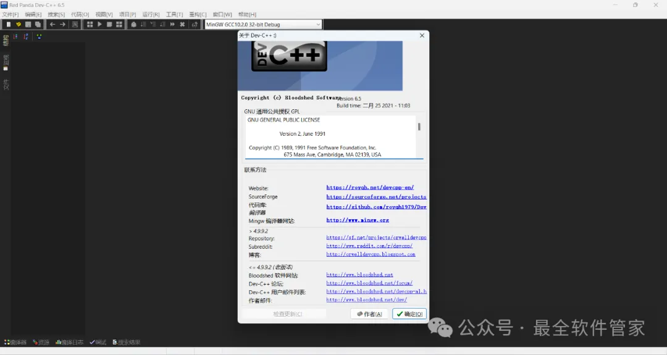Open the 工具[T] menu
Screen dimensions: 667x355
click(174, 14)
